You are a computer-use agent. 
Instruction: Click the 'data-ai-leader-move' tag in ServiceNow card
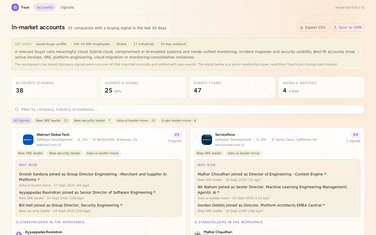coord(244,153)
